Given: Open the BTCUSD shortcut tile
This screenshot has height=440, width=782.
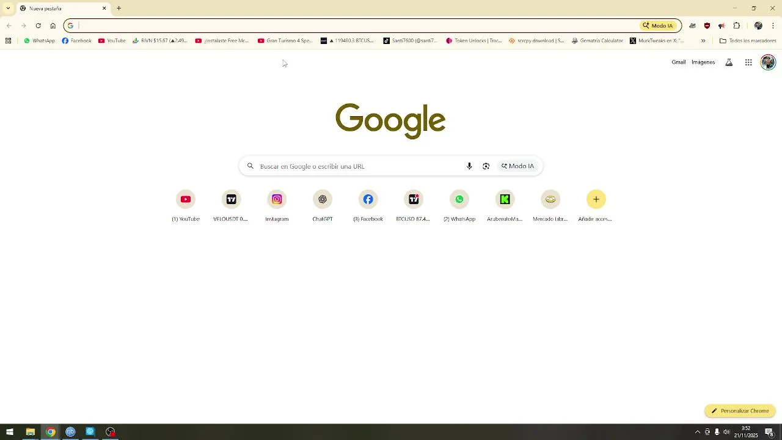Looking at the screenshot, I should 414,207.
